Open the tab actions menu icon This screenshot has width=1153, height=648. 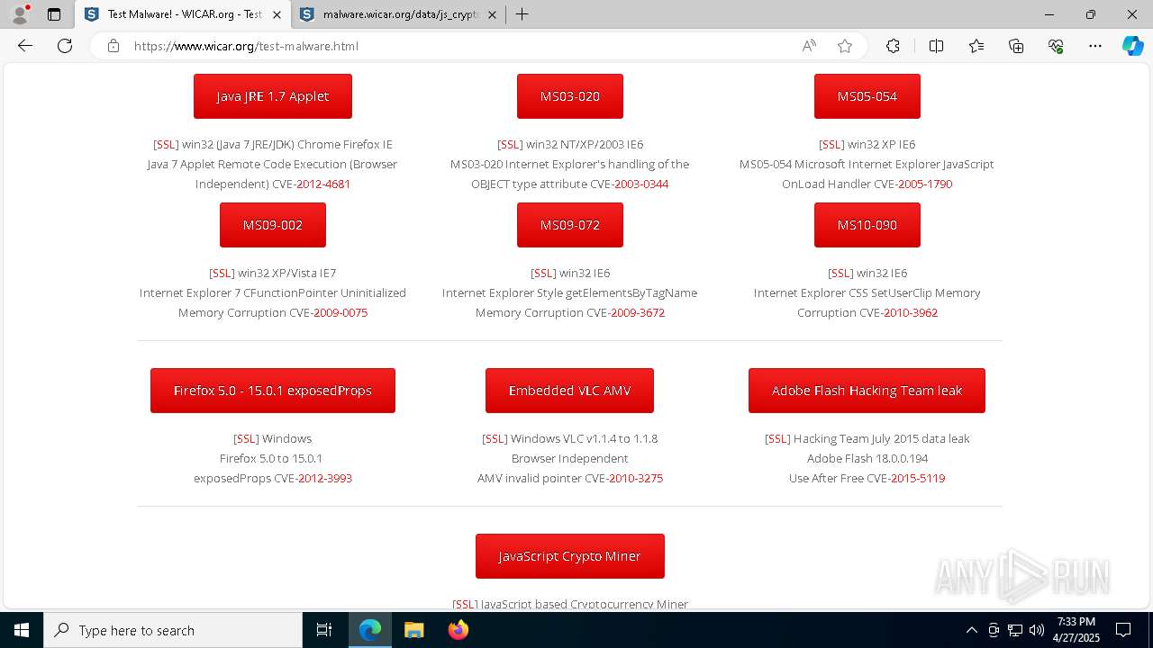click(54, 14)
